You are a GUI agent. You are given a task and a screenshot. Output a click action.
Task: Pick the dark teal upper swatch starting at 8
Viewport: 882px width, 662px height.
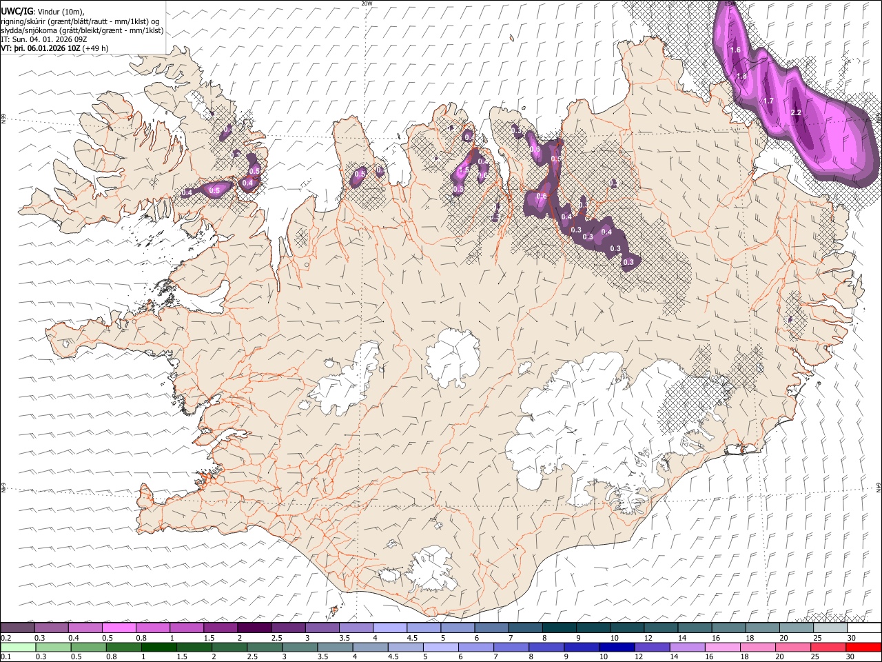click(559, 628)
